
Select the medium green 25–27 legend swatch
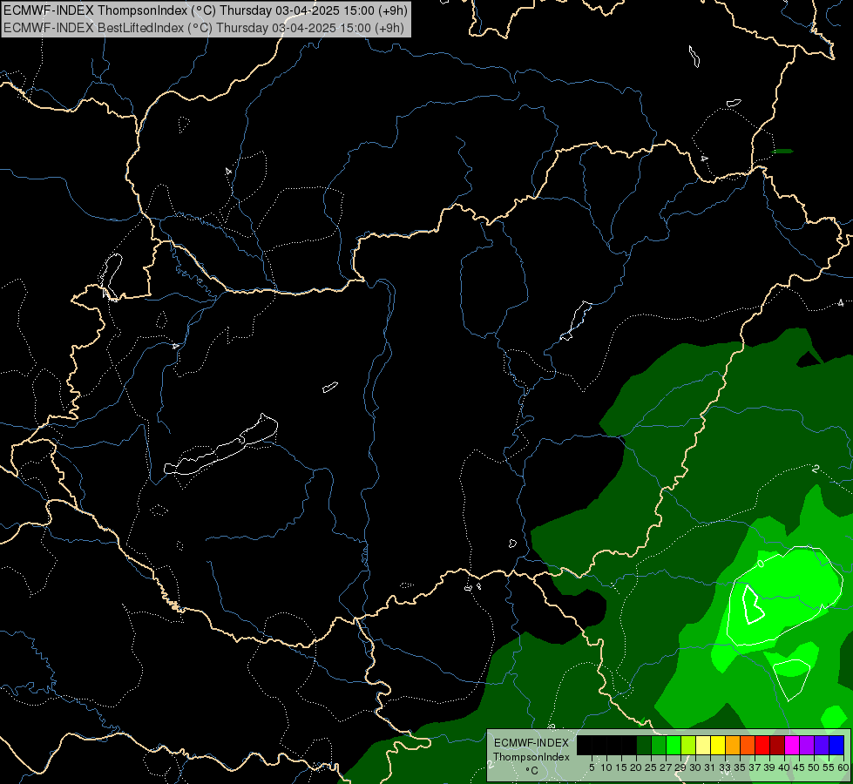tap(659, 745)
